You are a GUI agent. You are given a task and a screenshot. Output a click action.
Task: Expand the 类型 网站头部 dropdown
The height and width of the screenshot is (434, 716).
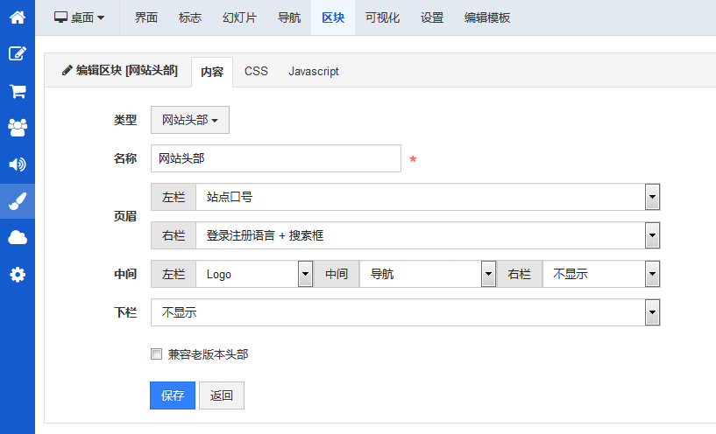[189, 121]
